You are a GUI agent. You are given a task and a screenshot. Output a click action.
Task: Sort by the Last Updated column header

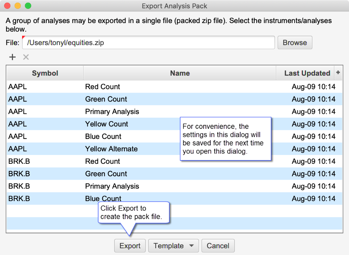point(307,73)
